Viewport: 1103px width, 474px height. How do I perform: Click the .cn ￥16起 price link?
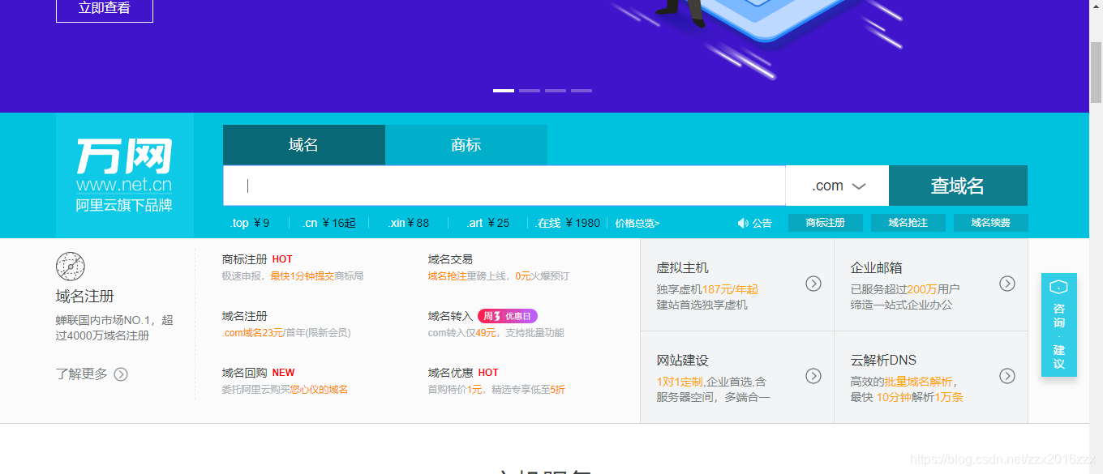(x=328, y=223)
